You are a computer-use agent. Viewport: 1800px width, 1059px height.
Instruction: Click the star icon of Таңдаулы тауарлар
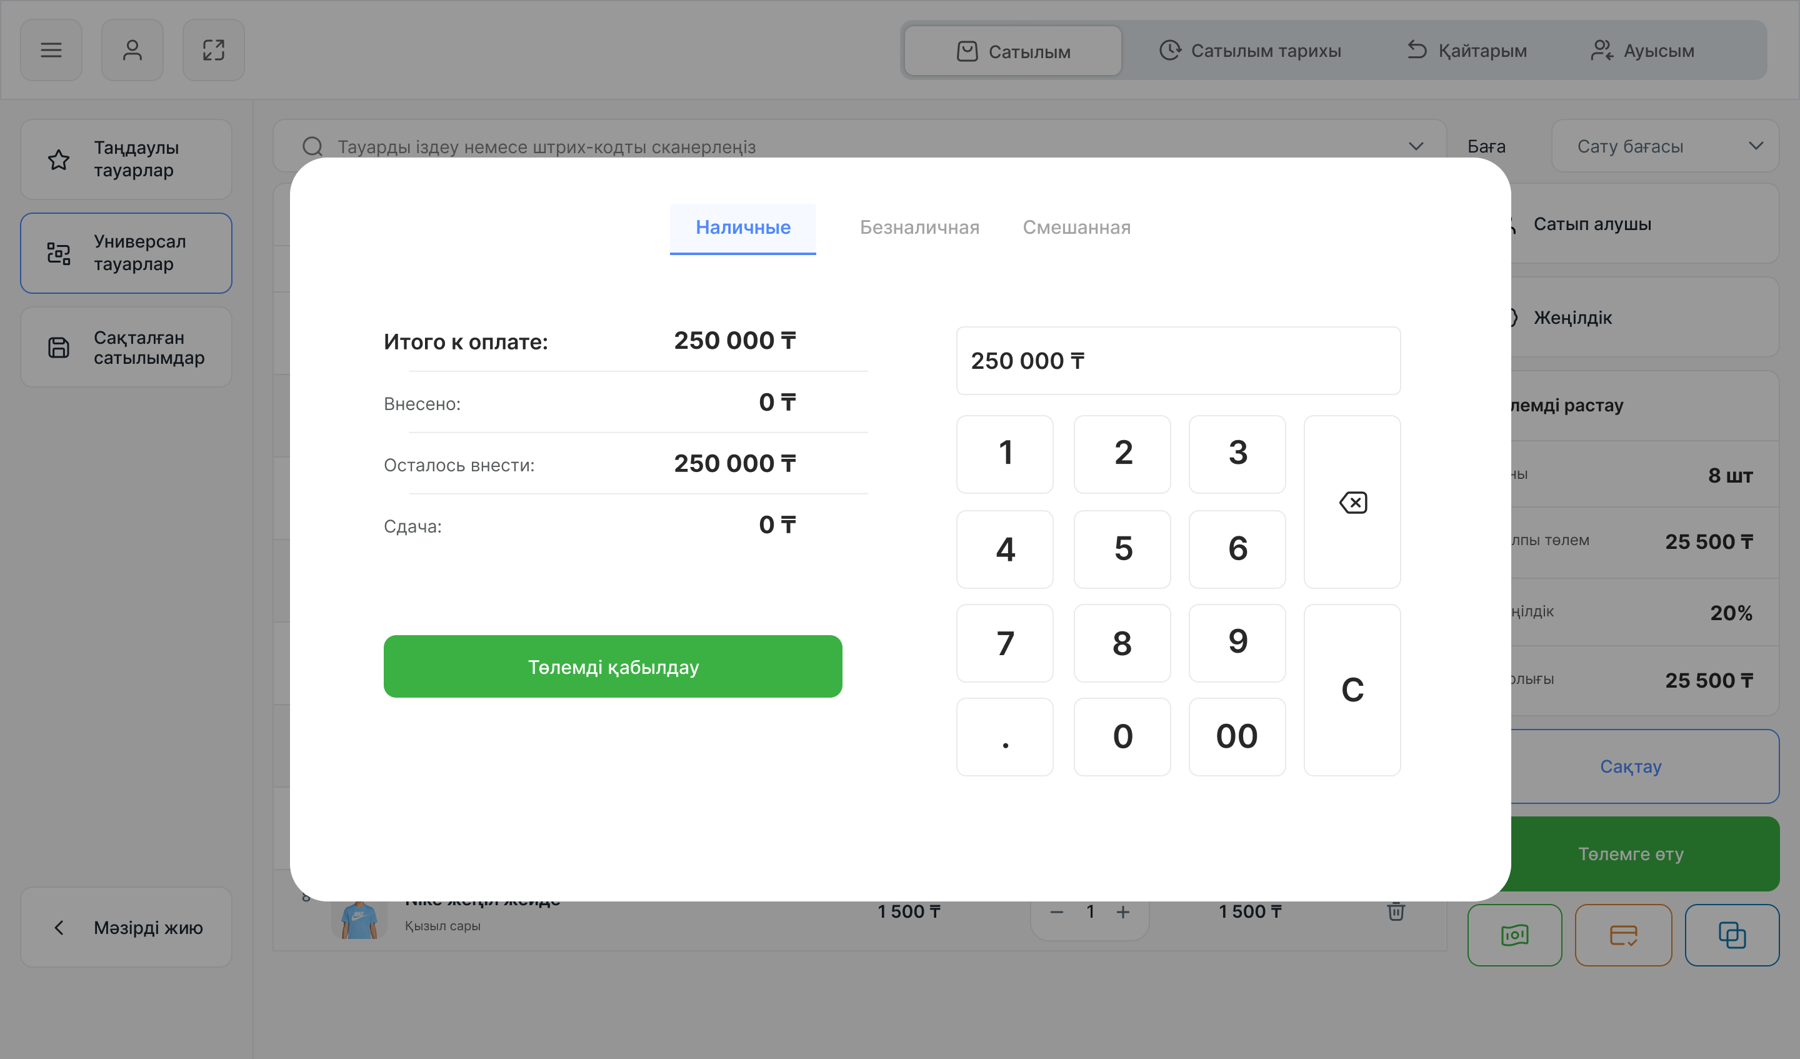pyautogui.click(x=59, y=159)
